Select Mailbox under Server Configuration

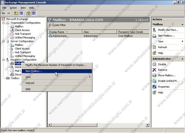[19, 45]
